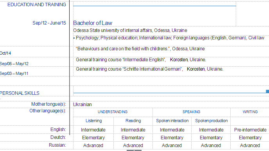
Task: Click the word Ukrainian under mother tongue
Action: pyautogui.click(x=82, y=105)
